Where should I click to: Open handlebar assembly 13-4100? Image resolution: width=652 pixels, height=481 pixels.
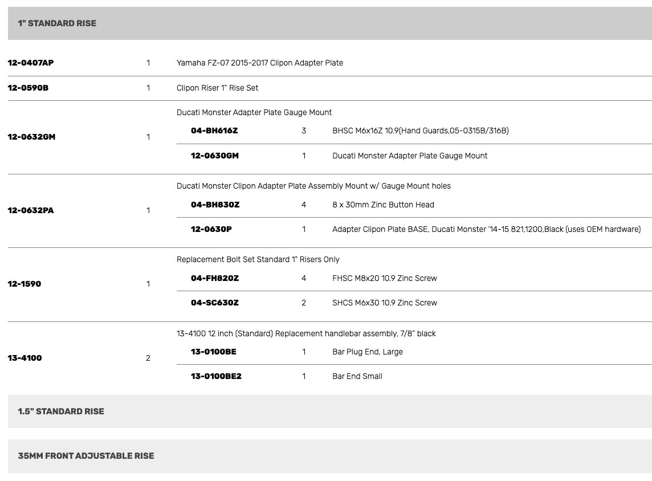(x=25, y=358)
